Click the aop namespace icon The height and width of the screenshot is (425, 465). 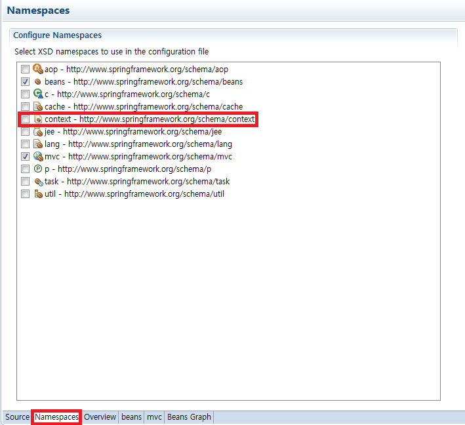(x=38, y=69)
